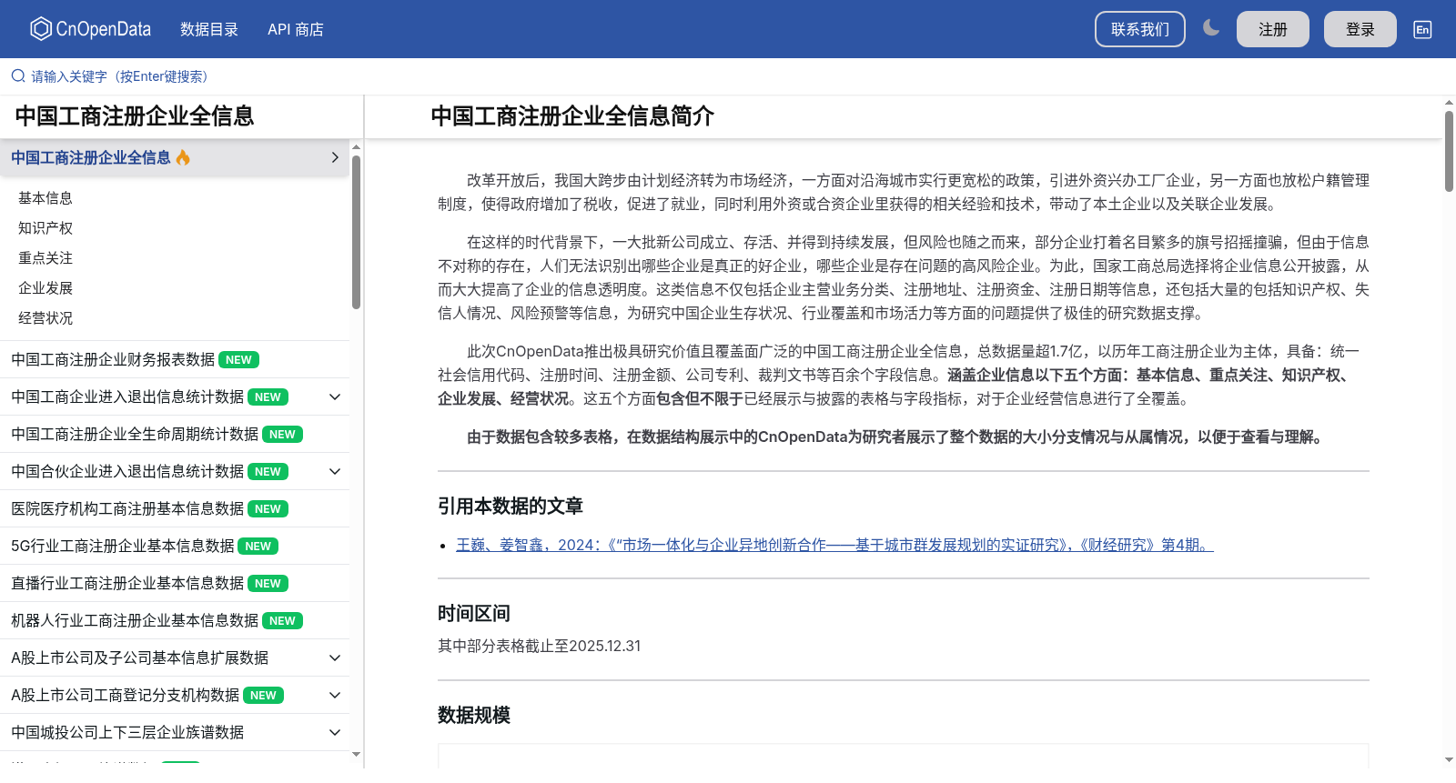
Task: Click the sidebar scroll down arrow
Action: (356, 754)
